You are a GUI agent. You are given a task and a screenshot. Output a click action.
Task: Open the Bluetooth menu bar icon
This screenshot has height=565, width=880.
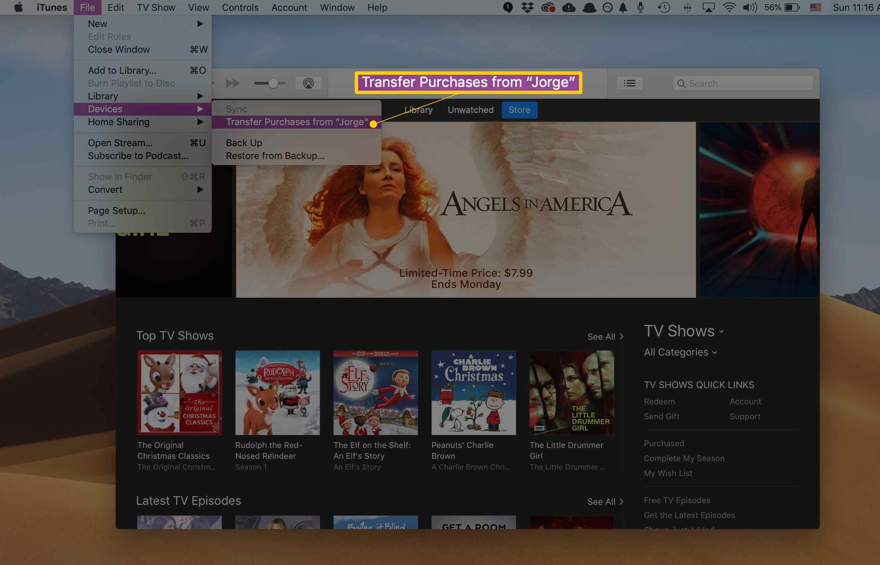pyautogui.click(x=687, y=7)
